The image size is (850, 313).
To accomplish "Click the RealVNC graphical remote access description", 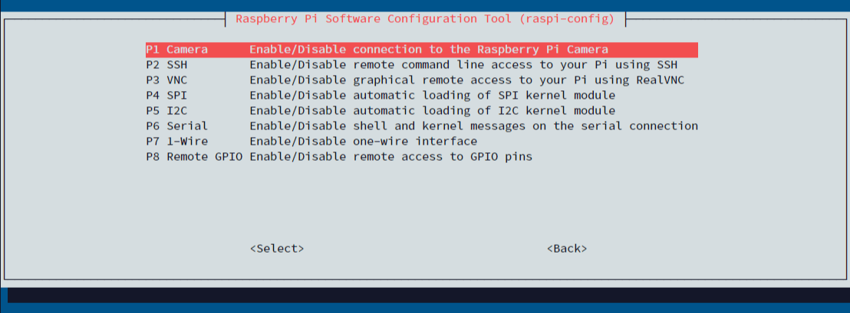I will (x=466, y=80).
